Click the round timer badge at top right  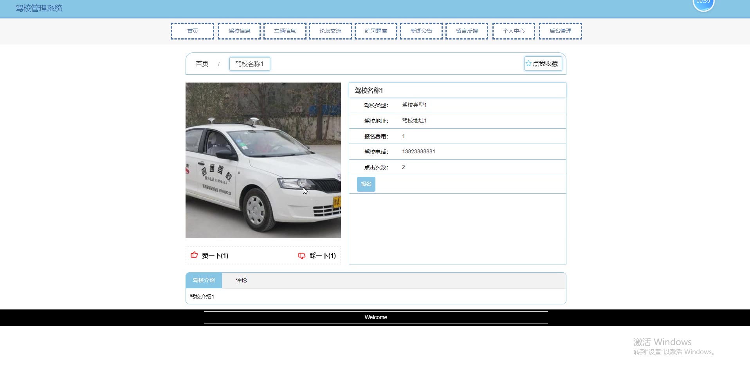(703, 3)
